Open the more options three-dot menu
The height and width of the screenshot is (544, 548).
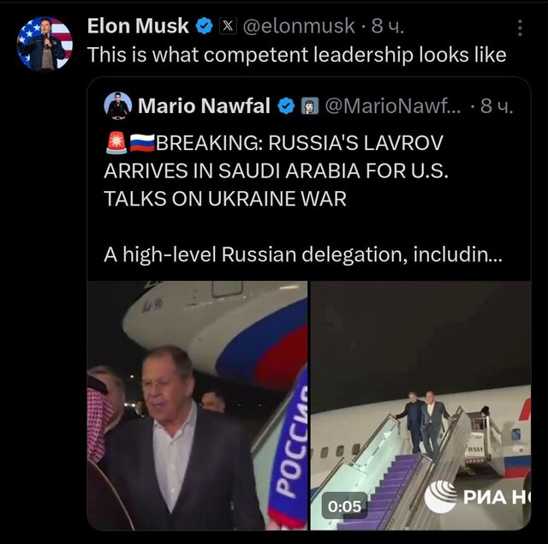click(x=521, y=27)
